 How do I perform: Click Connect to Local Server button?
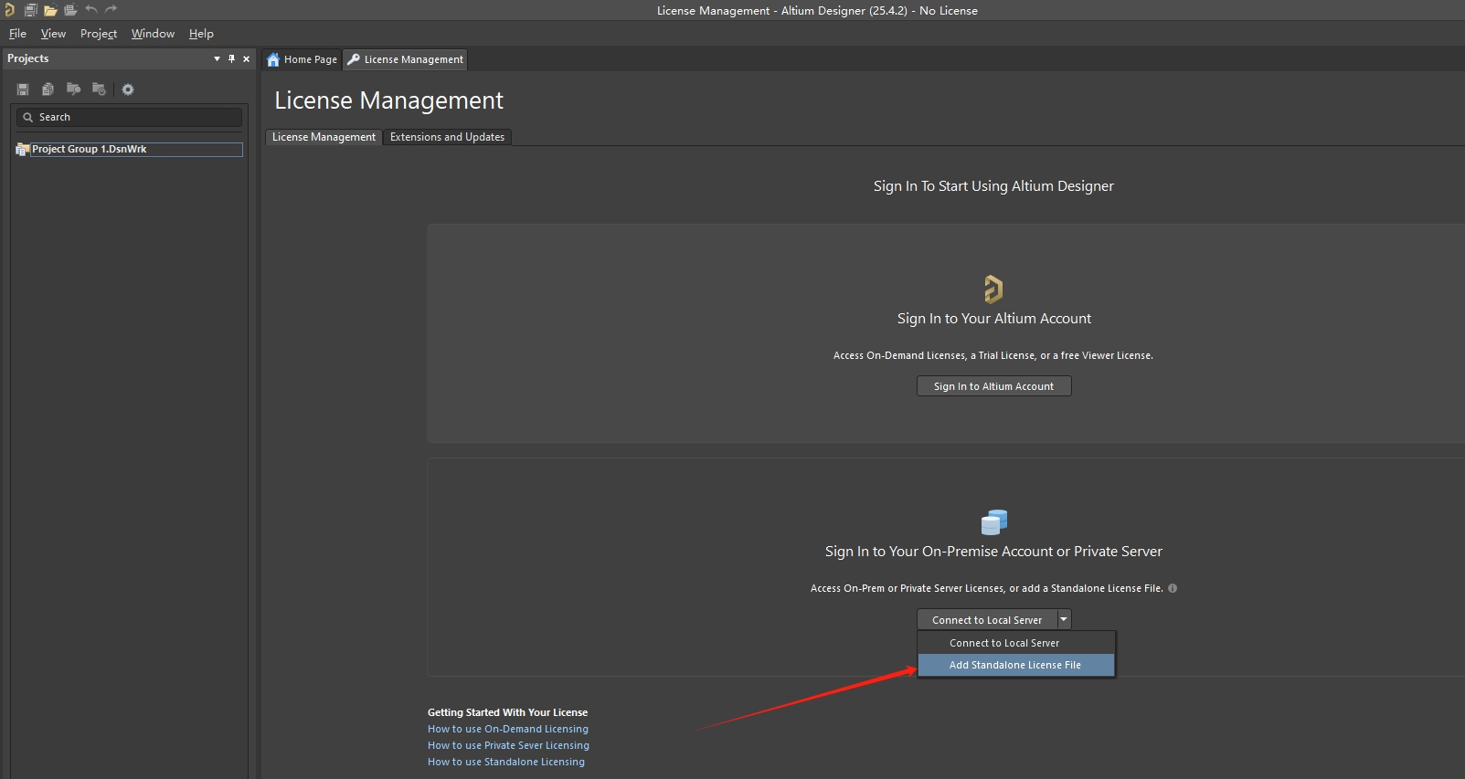pyautogui.click(x=987, y=620)
